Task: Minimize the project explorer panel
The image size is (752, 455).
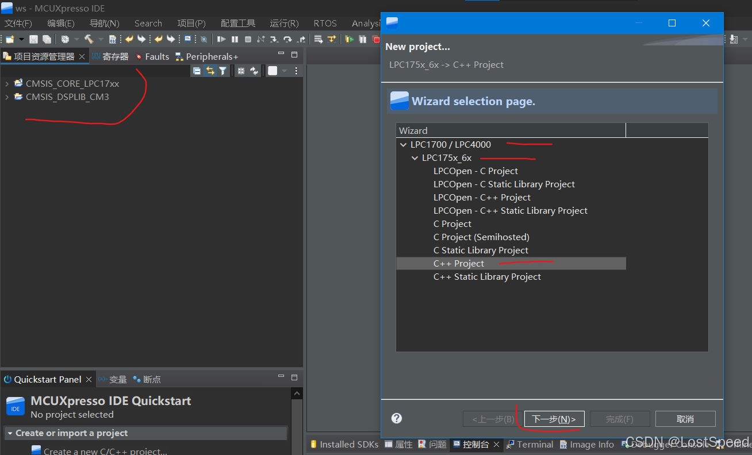Action: [281, 54]
